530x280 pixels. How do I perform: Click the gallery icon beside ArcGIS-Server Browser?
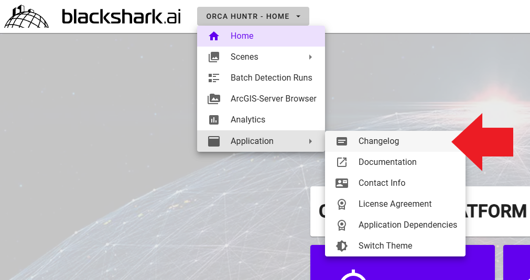coord(213,99)
